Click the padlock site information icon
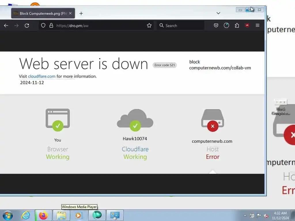This screenshot has height=221, width=295. tap(51, 26)
